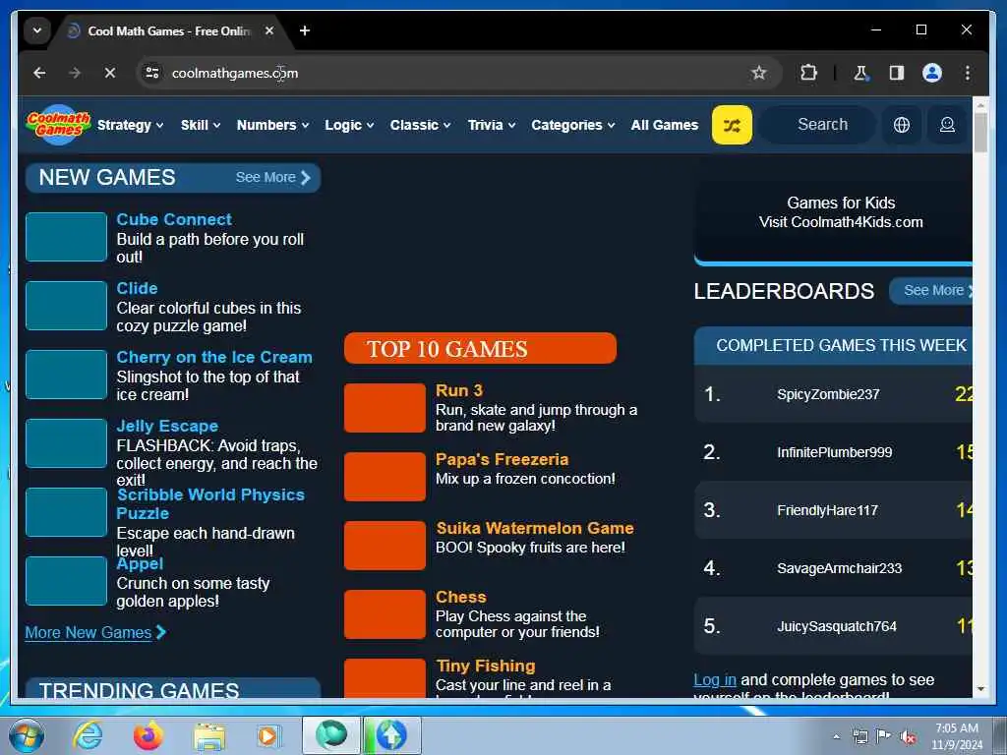Open Chess game link

[x=460, y=597]
